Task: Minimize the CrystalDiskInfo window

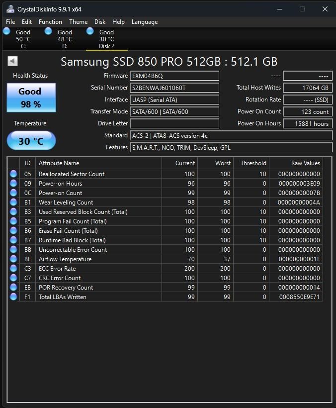Action: pyautogui.click(x=280, y=9)
